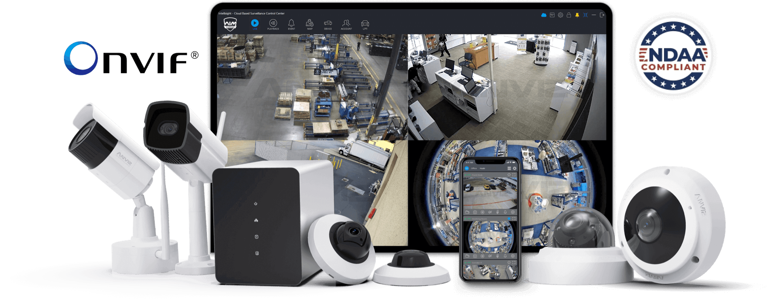
Task: Select the office reception camera feed
Action: point(507,87)
